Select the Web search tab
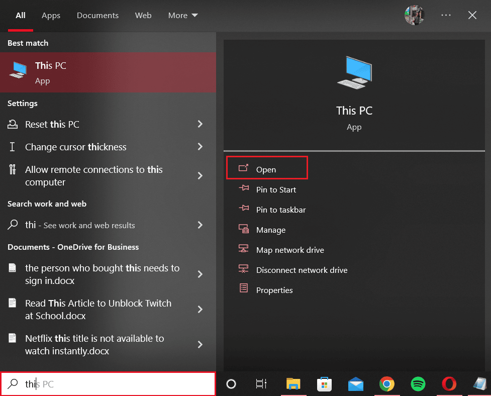 tap(143, 16)
